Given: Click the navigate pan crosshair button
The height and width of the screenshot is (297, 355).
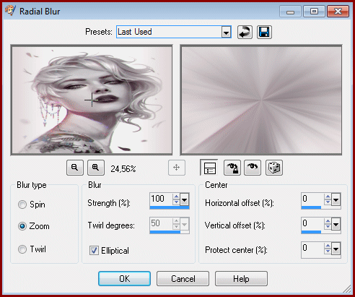Looking at the screenshot, I should pos(177,168).
